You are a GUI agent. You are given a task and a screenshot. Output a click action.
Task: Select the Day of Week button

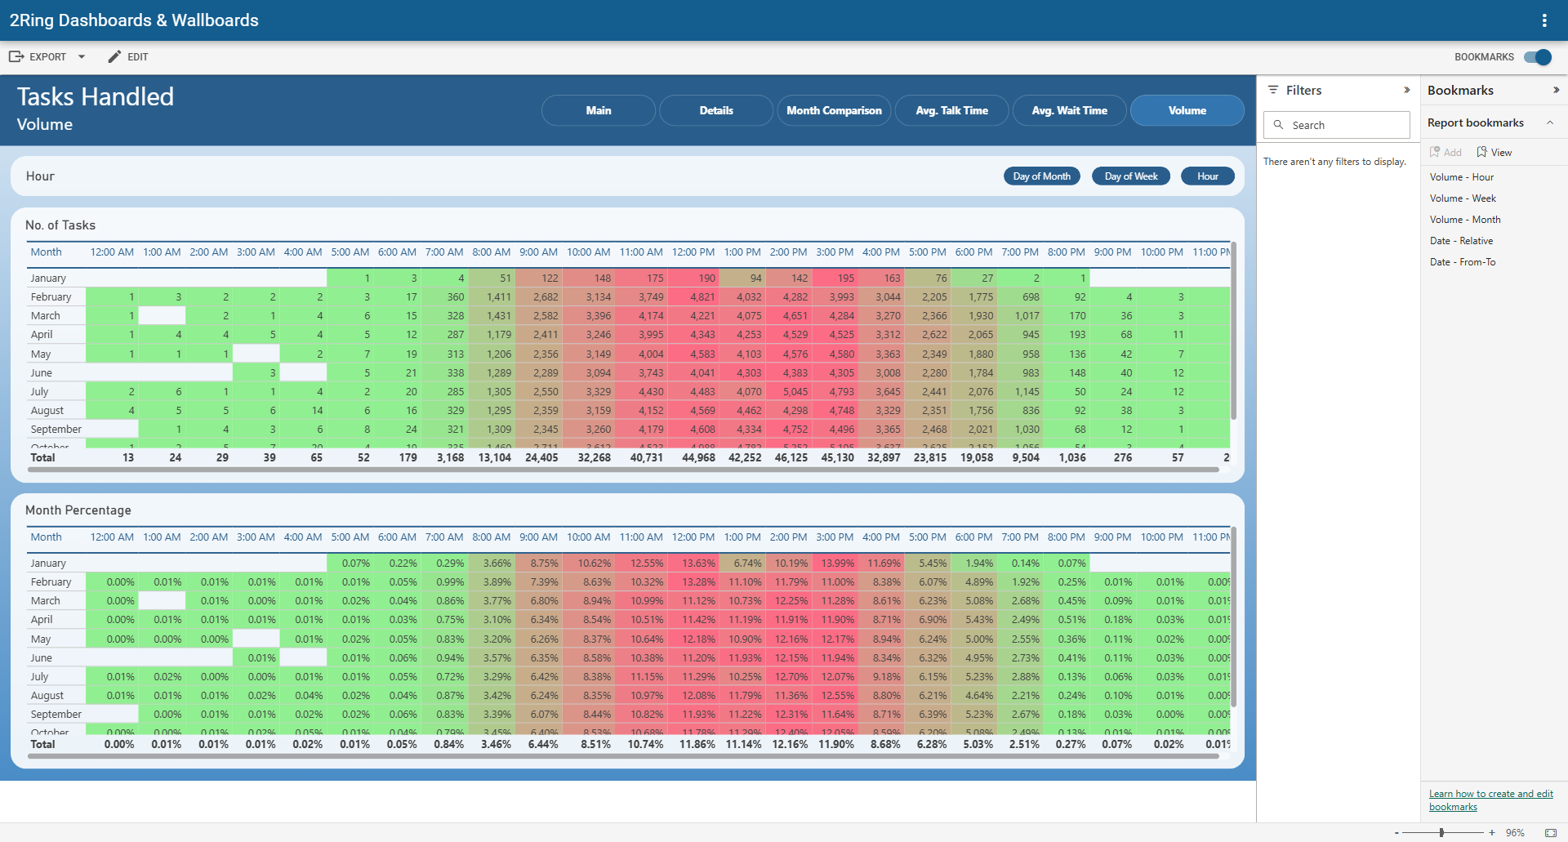[1131, 176]
